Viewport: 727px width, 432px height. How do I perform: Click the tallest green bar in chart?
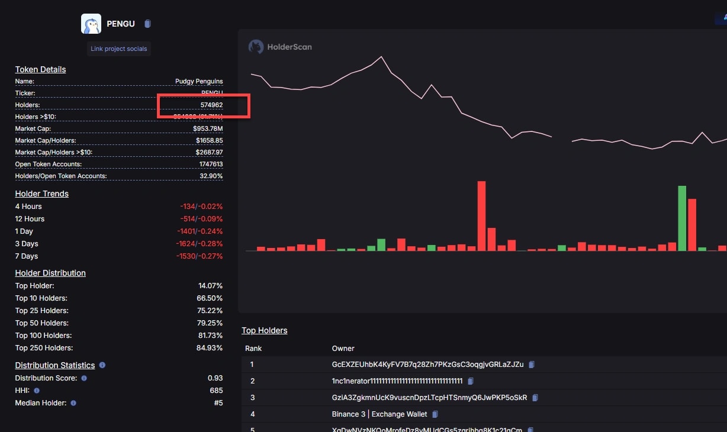click(682, 218)
